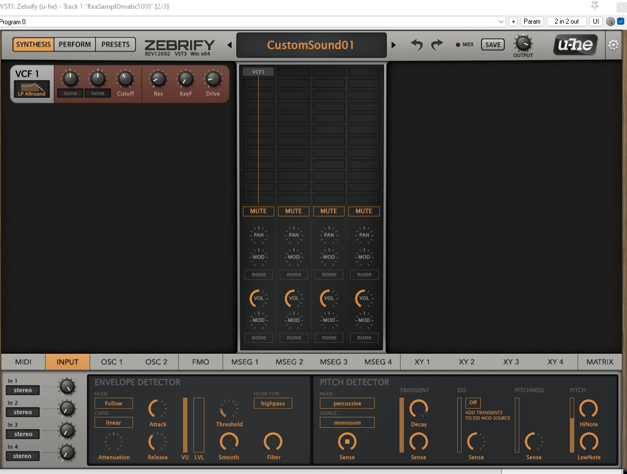Screen dimensions: 627x474
Task: Toggle the ESS Off switch
Action: [x=473, y=403]
